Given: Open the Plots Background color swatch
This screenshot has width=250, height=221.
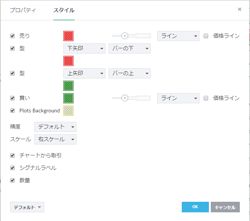Looking at the screenshot, I should point(68,110).
